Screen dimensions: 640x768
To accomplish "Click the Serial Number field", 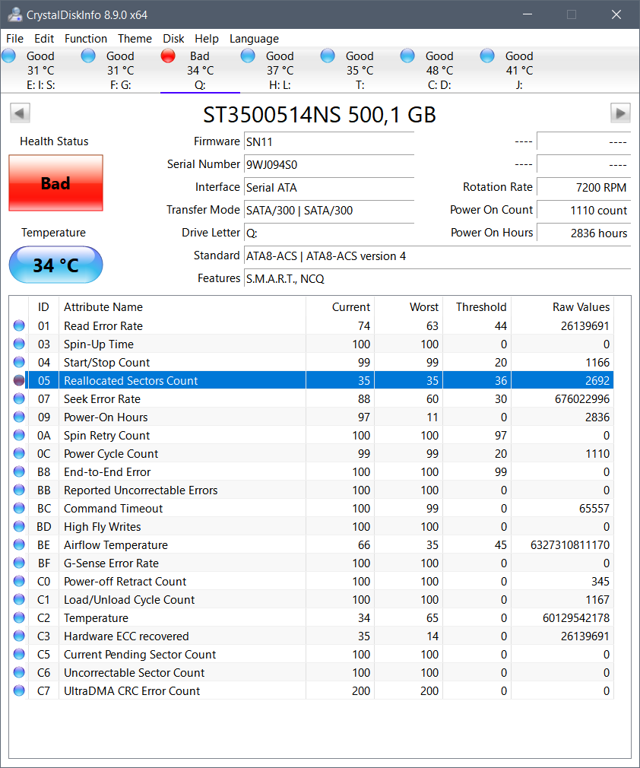I will 328,164.
